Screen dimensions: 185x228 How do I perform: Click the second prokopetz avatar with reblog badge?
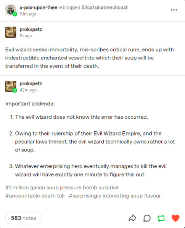11,86
